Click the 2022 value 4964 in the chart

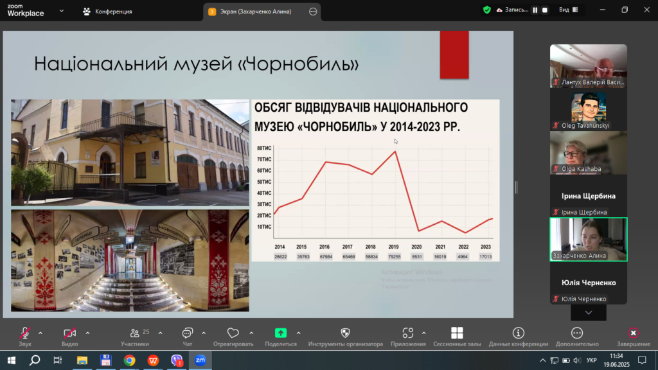click(463, 257)
